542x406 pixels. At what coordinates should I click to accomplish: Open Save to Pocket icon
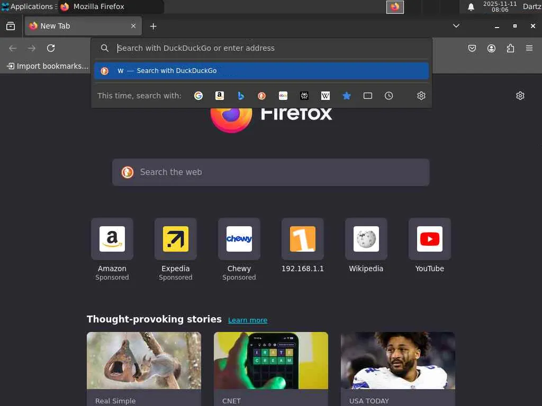(x=472, y=48)
